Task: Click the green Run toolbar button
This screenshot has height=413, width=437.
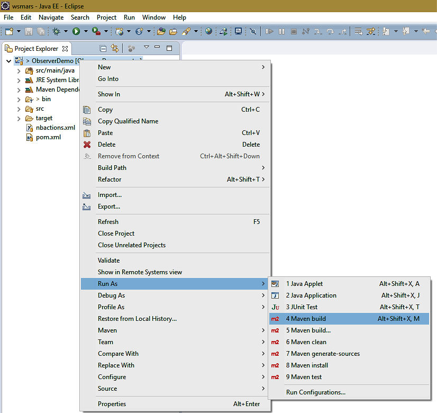Action: pyautogui.click(x=76, y=31)
